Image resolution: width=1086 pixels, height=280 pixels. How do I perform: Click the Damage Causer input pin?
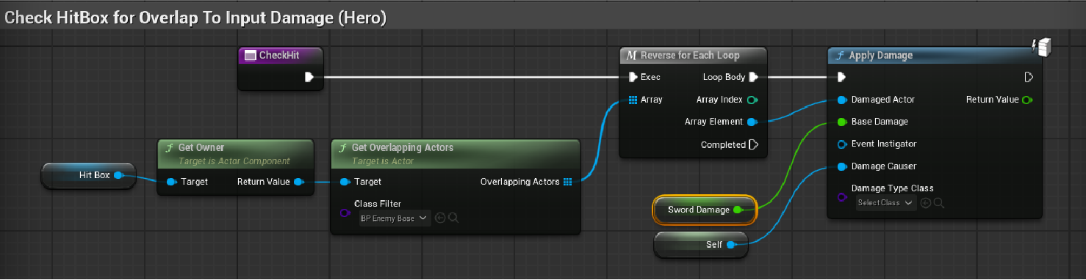pyautogui.click(x=842, y=166)
